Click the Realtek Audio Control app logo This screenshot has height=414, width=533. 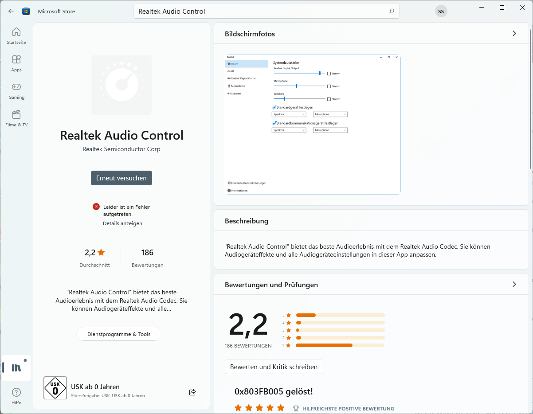[121, 85]
